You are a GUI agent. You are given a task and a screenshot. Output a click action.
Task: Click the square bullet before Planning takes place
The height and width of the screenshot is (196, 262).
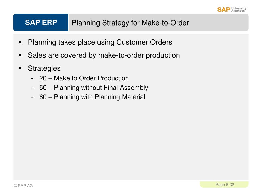20,42
